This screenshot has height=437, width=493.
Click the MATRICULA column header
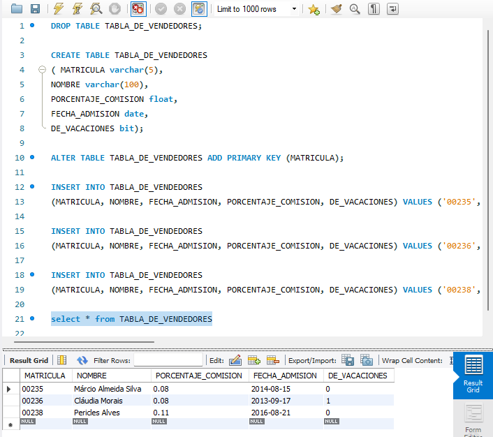tap(45, 376)
